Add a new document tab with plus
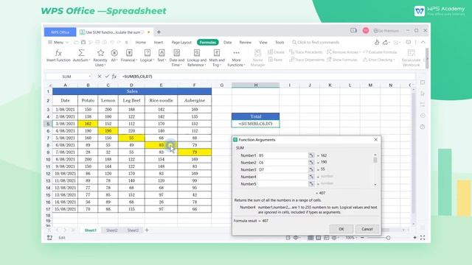Screen dimensions: 472x265 click(159, 32)
